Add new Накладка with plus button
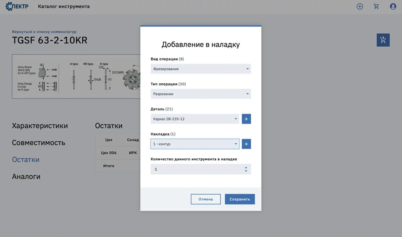 [246, 144]
